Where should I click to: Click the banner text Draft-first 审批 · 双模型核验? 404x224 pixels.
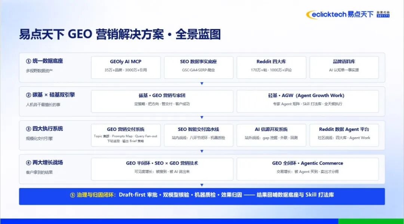pyautogui.click(x=154, y=195)
